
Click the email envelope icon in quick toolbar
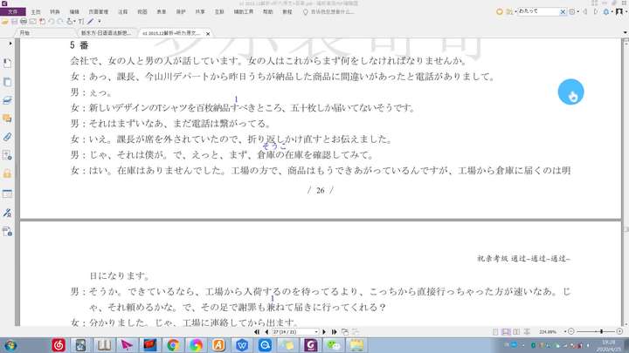click(x=33, y=21)
